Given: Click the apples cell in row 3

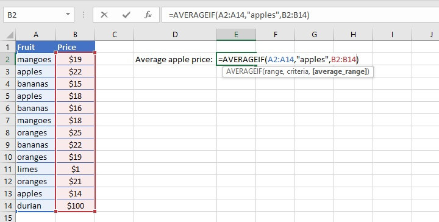Looking at the screenshot, I should click(36, 72).
